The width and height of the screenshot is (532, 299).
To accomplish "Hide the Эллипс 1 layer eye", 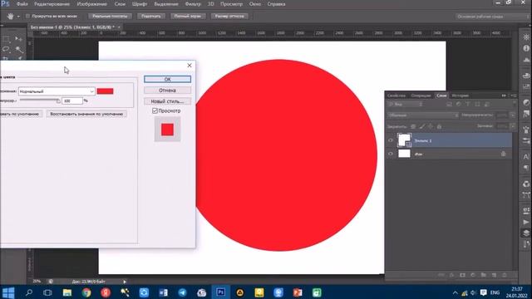I will click(x=391, y=140).
